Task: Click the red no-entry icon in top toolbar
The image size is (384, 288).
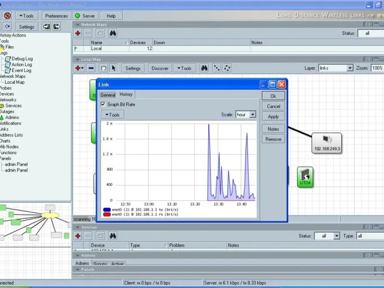Action: click(x=7, y=16)
